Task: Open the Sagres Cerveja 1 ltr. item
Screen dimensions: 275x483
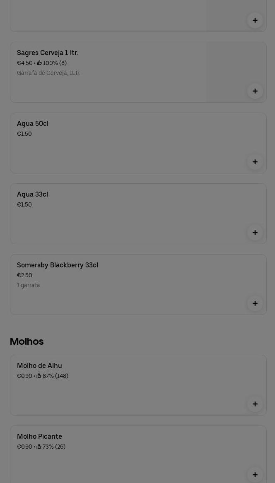Action: point(138,72)
